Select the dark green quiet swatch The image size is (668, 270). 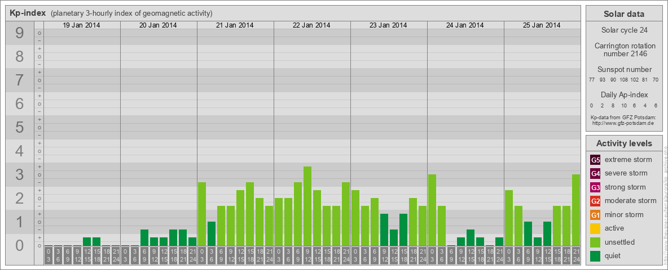coord(595,256)
